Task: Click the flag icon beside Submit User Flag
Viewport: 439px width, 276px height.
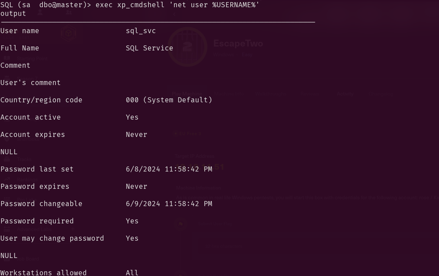Action: coord(181,224)
